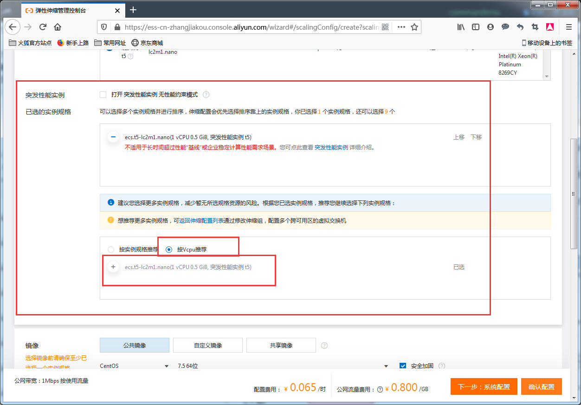581x405 pixels.
Task: Select 按实例规格推荐 radio button
Action: [110, 250]
